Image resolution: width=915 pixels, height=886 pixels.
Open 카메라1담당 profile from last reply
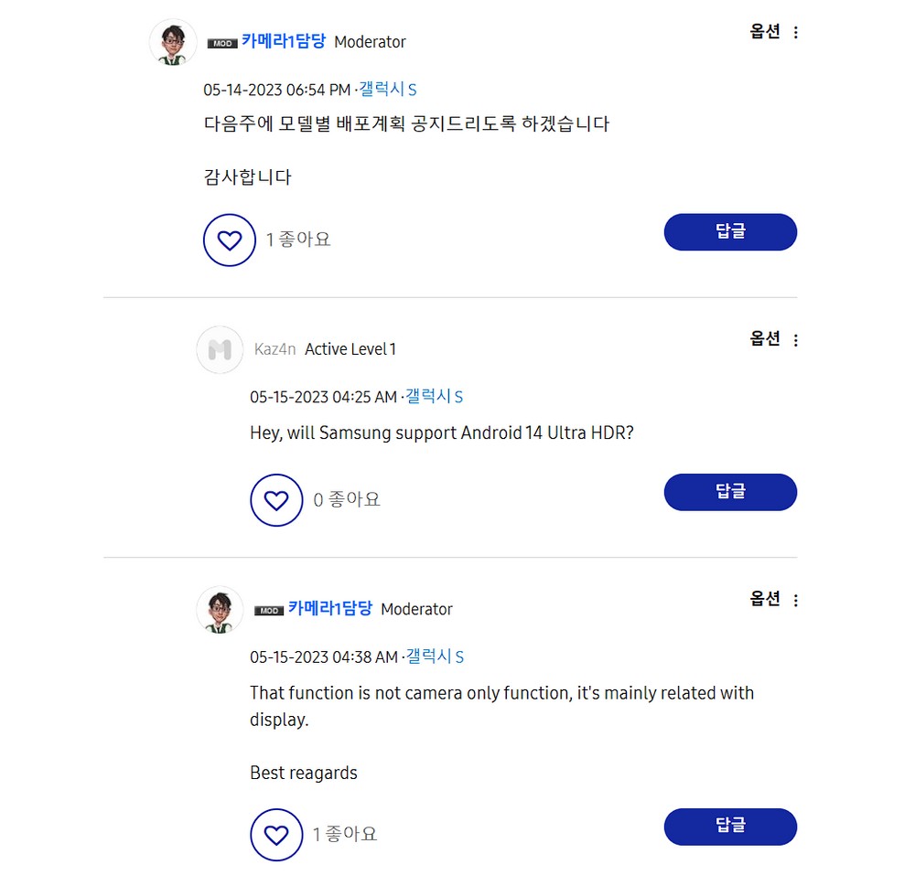pos(330,609)
